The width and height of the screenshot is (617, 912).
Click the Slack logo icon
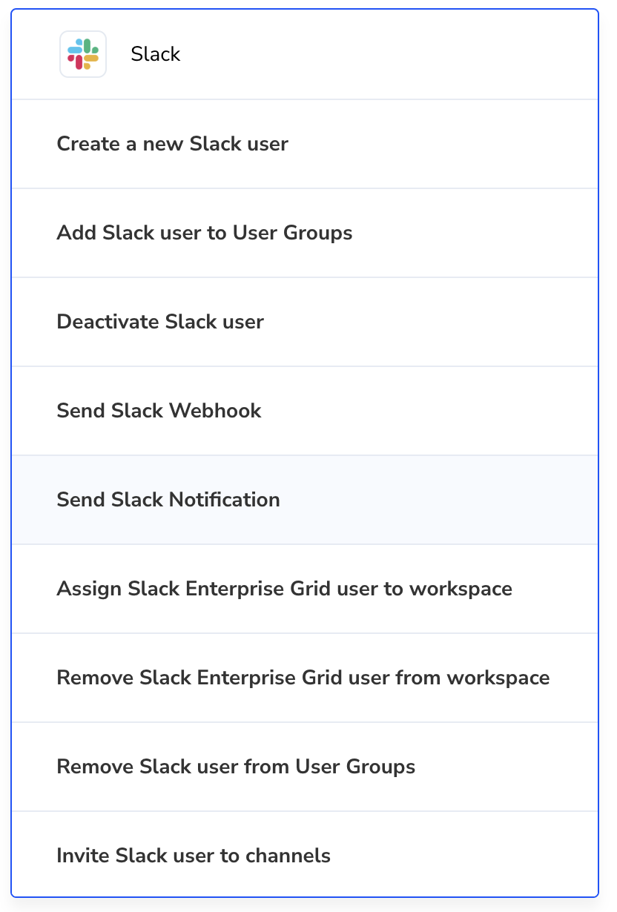[83, 54]
